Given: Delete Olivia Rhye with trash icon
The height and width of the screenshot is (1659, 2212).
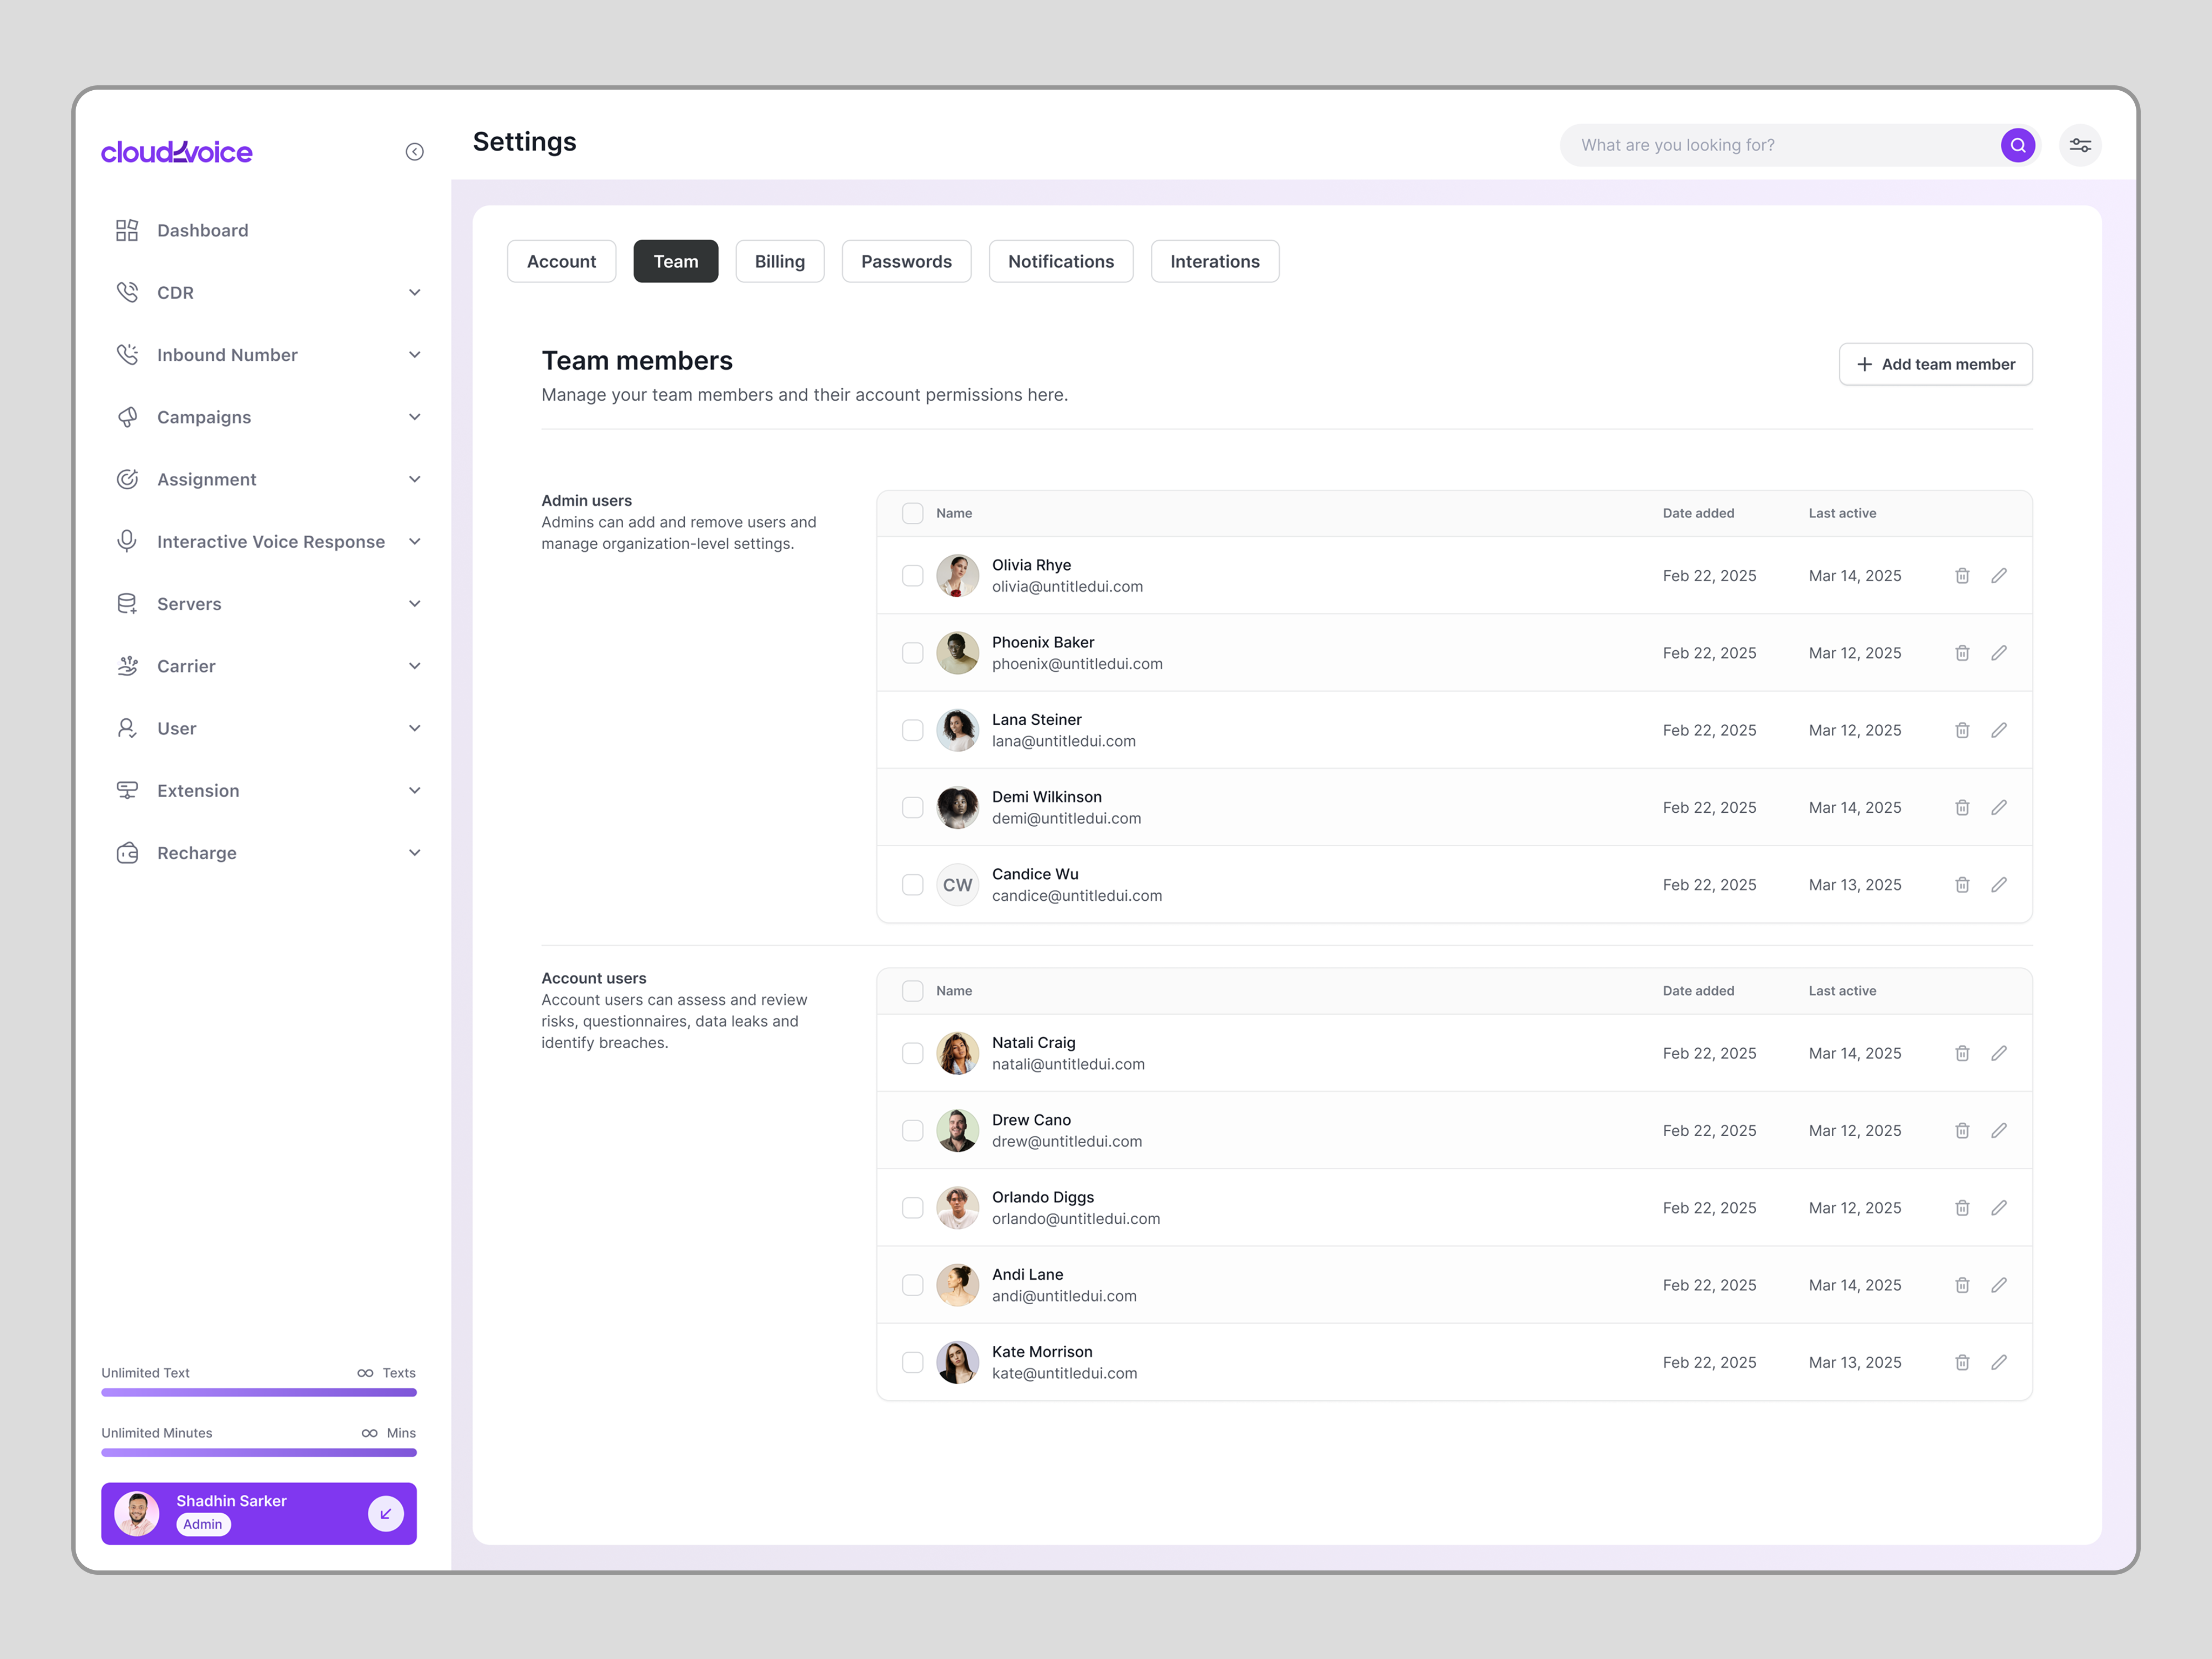Looking at the screenshot, I should click(x=1962, y=576).
